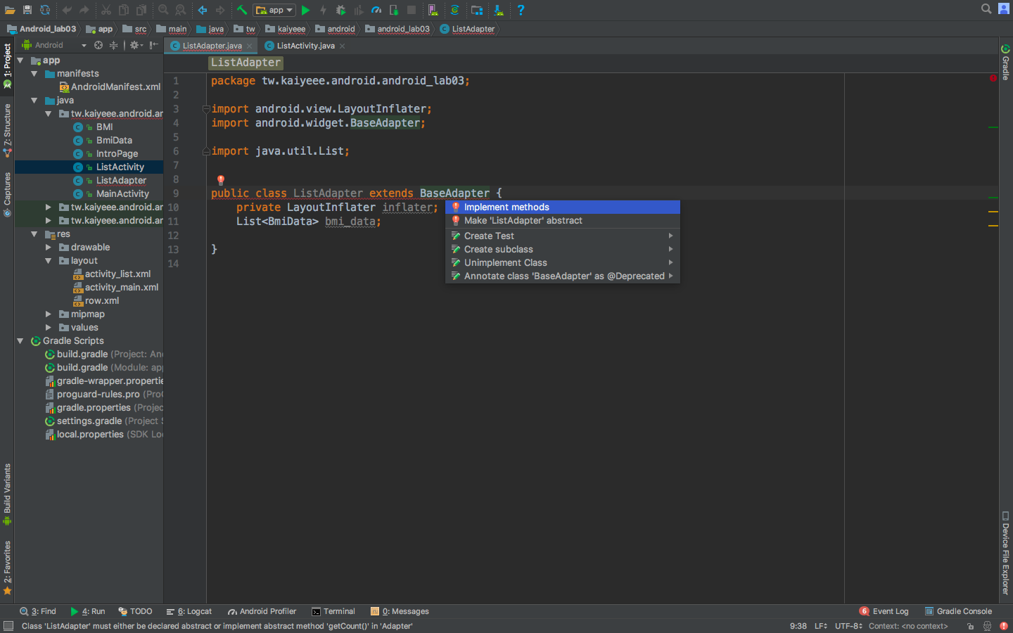Expand the mipmap folder
The width and height of the screenshot is (1013, 633).
pos(48,314)
